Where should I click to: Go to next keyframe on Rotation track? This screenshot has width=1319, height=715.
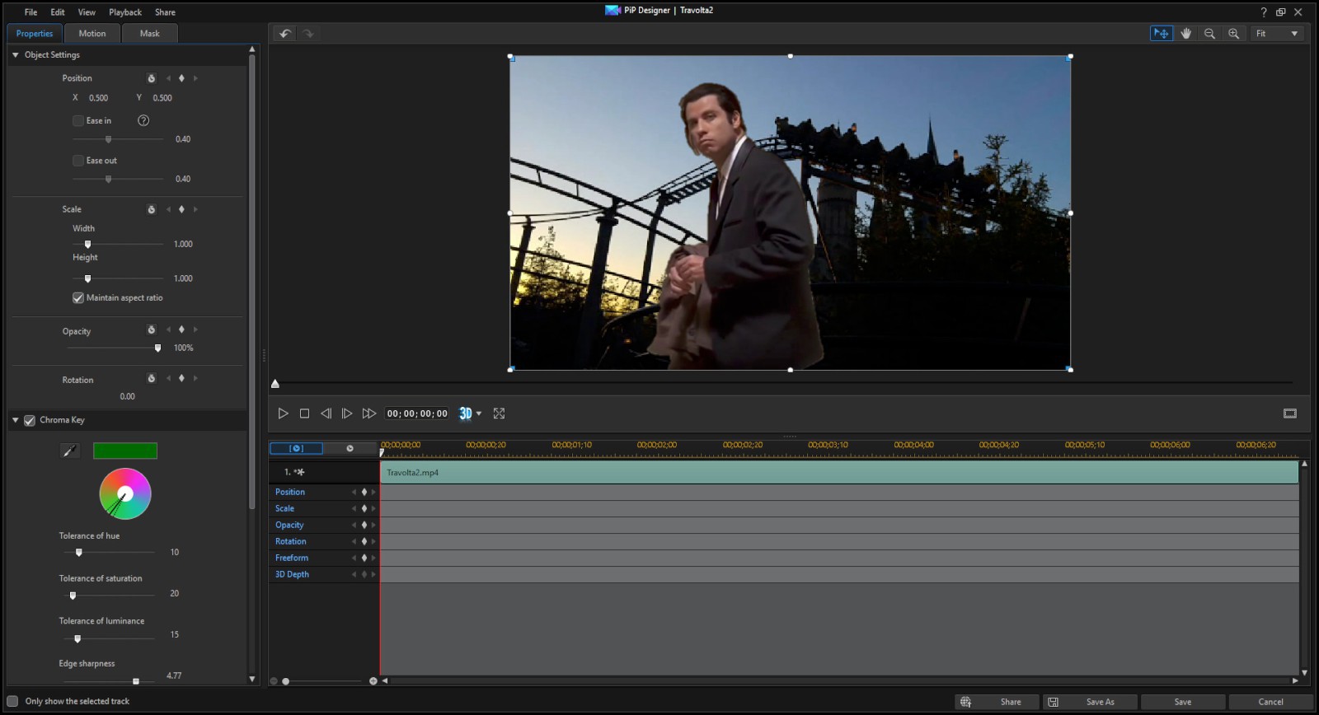tap(373, 541)
